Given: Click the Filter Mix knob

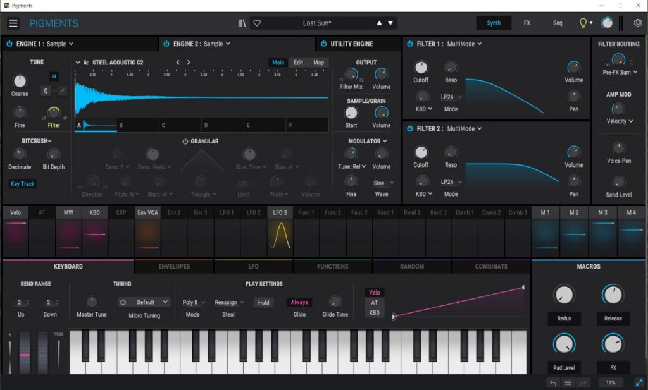Looking at the screenshot, I should click(x=351, y=75).
